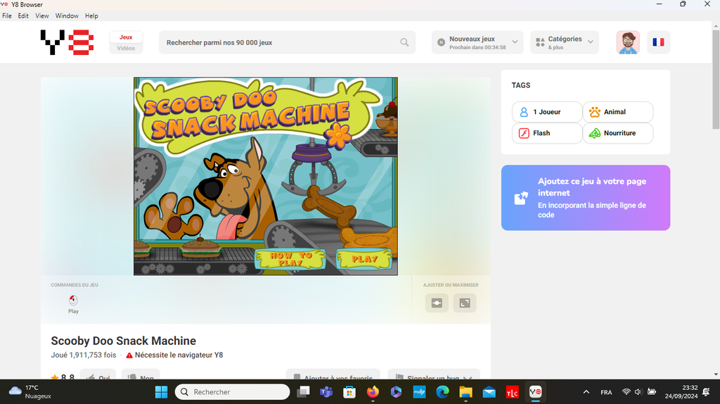
Task: Open Firefox from the taskbar
Action: click(372, 392)
